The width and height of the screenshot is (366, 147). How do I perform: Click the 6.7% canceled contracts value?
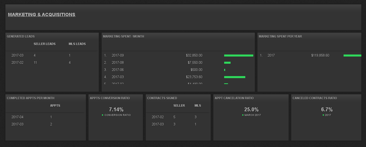pyautogui.click(x=327, y=110)
